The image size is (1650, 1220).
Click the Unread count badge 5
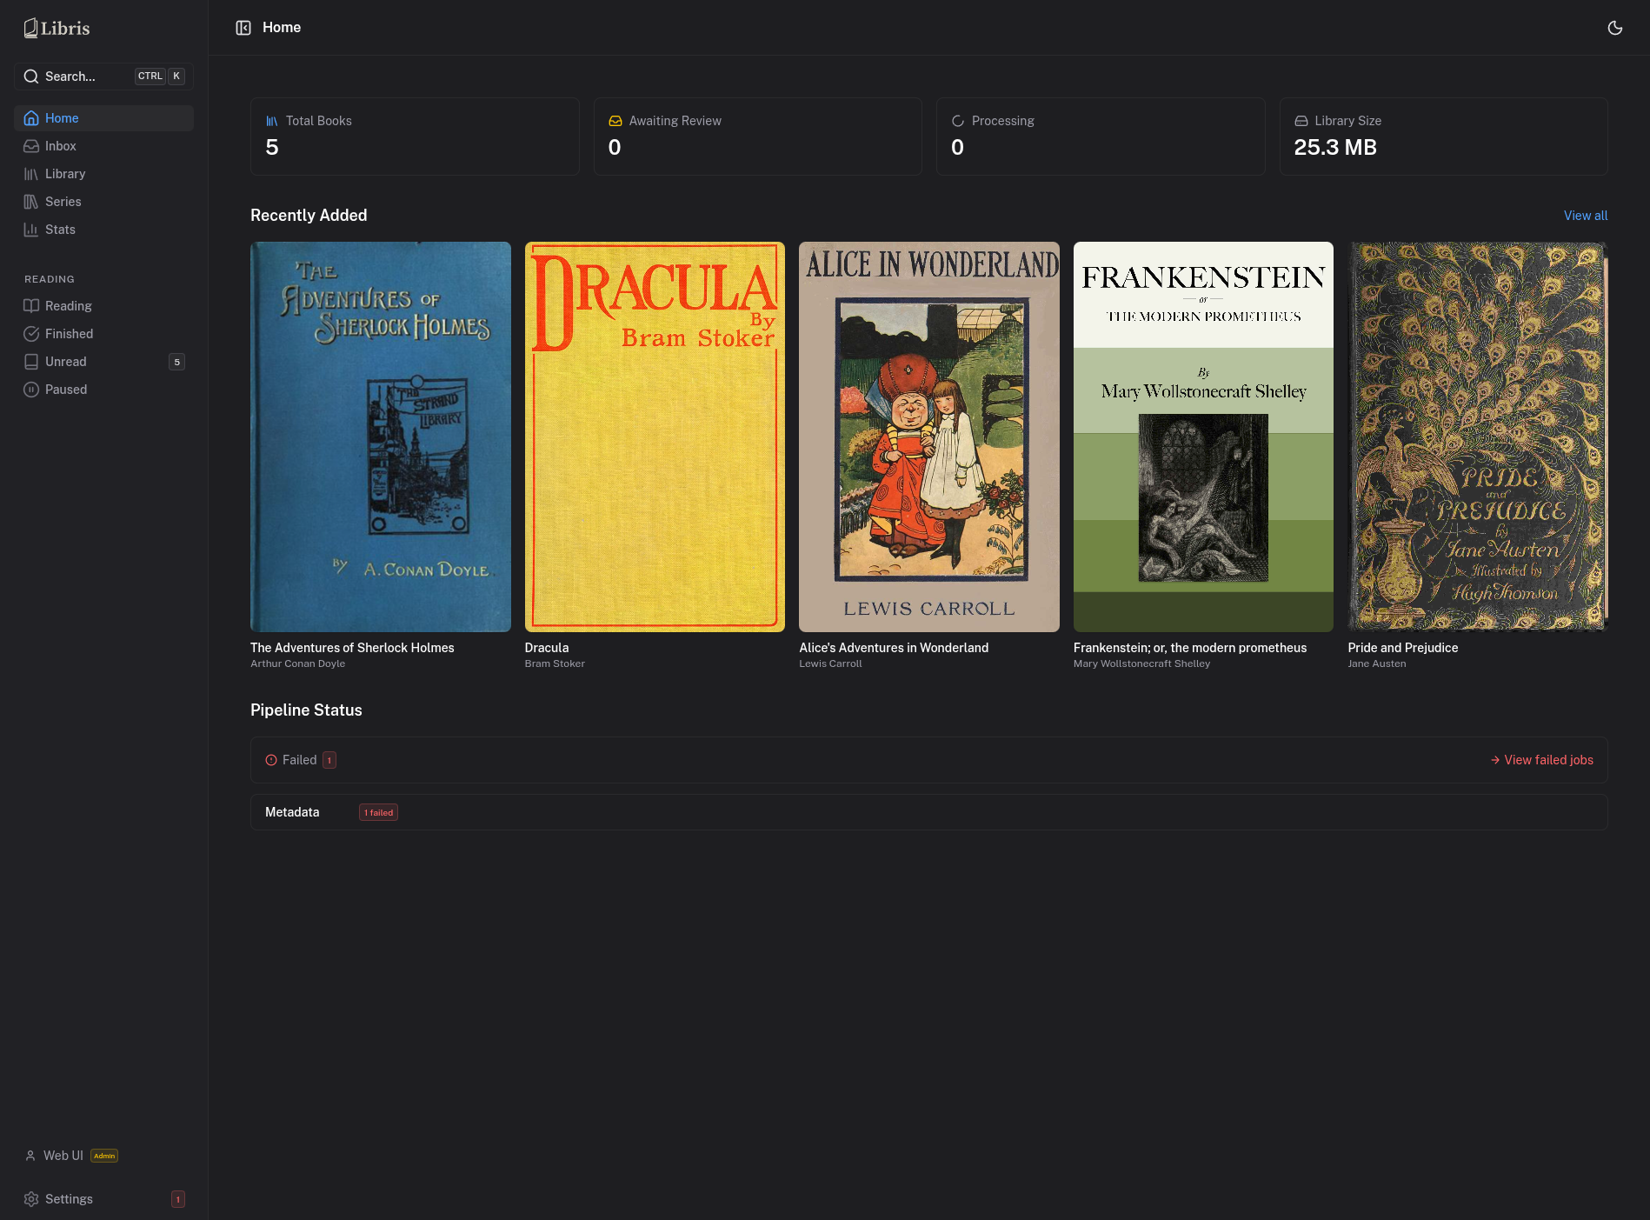coord(176,362)
